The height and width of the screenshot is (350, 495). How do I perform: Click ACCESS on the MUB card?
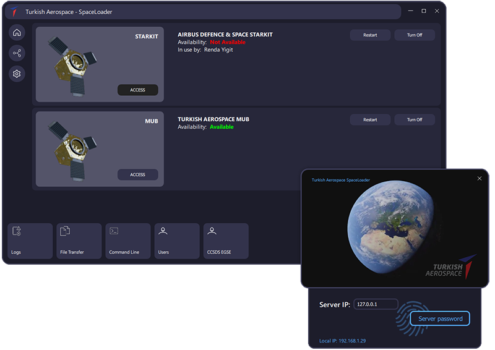click(137, 174)
